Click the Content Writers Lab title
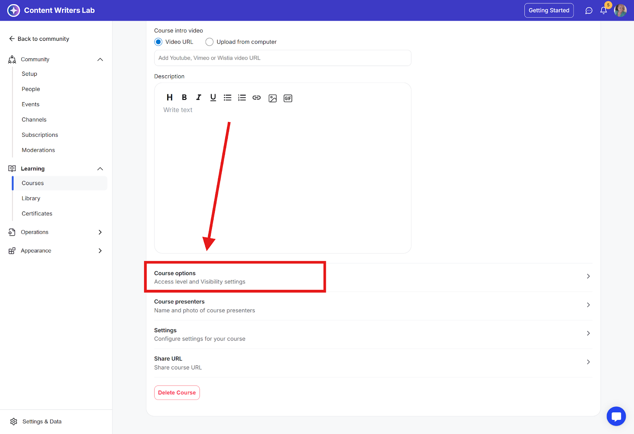 59,10
